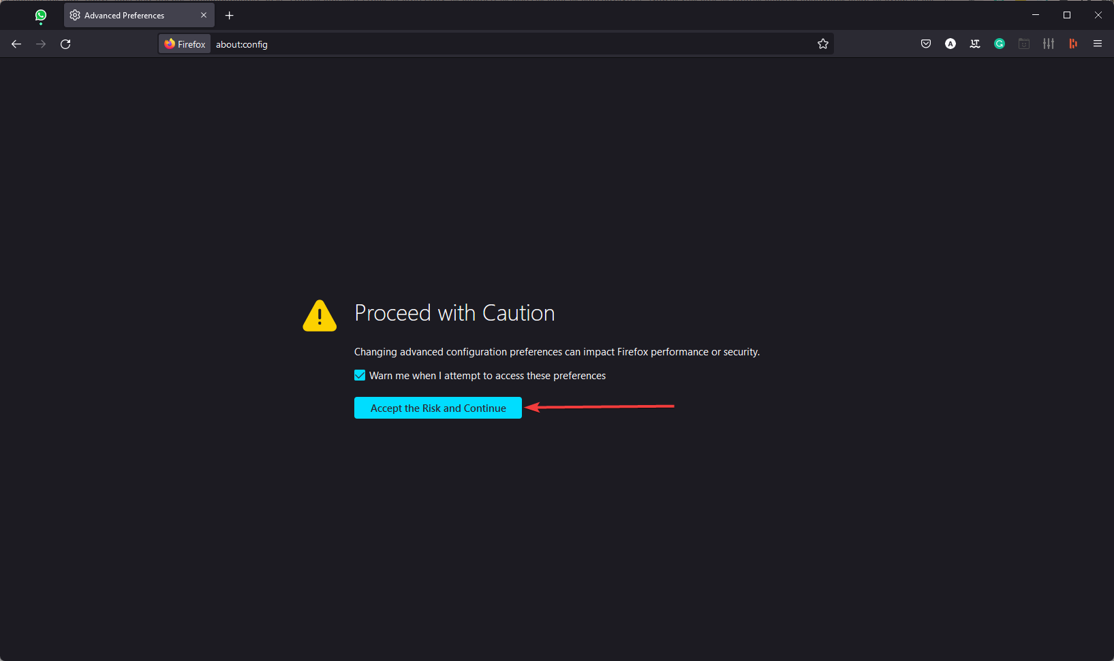Open the white circled A extension
1114x661 pixels.
click(950, 44)
